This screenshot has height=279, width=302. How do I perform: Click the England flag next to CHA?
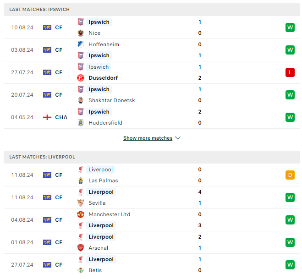tap(47, 117)
